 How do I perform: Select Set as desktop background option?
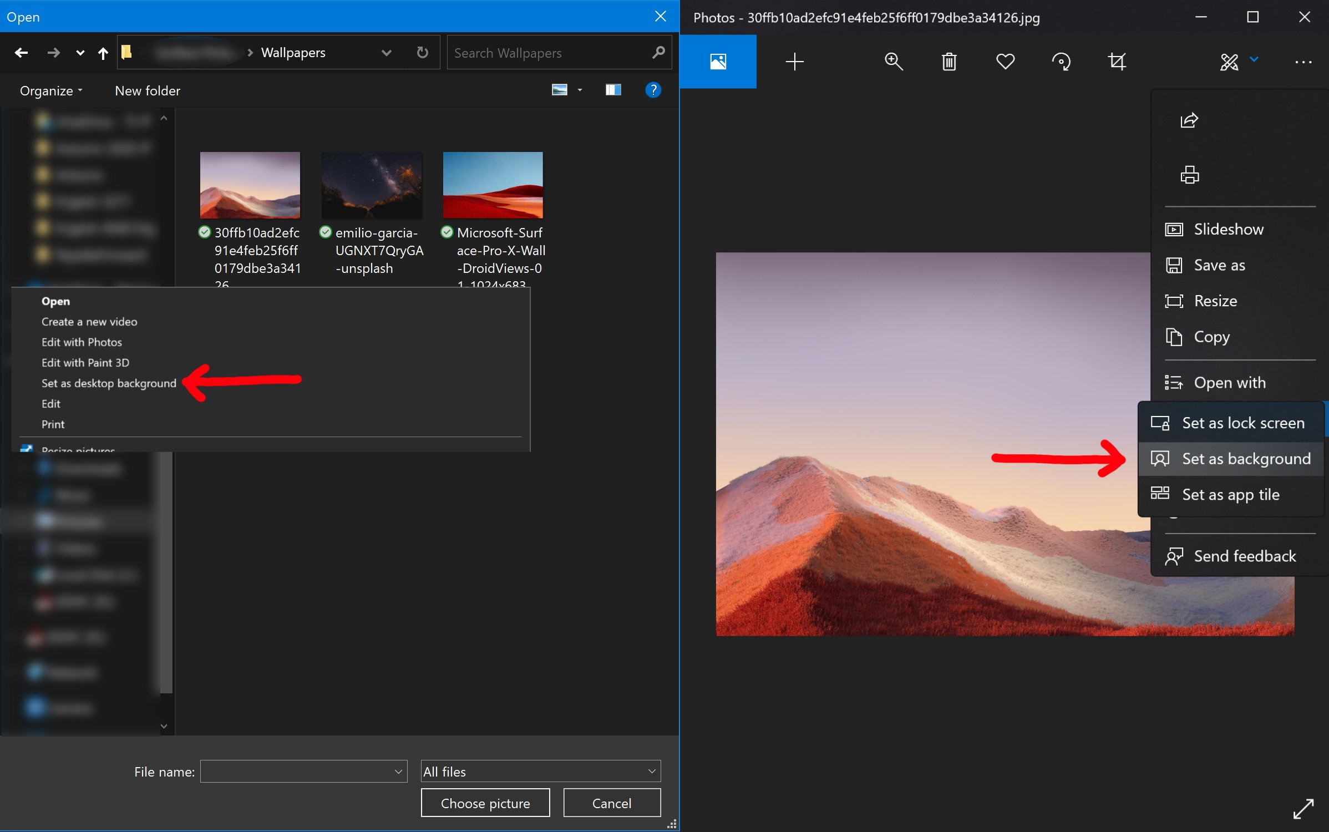coord(108,383)
